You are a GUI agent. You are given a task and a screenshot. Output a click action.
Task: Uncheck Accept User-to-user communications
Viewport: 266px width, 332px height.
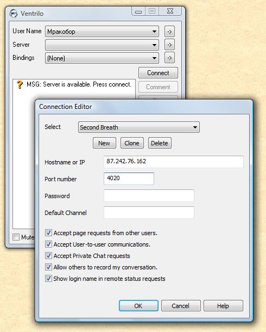pos(48,244)
